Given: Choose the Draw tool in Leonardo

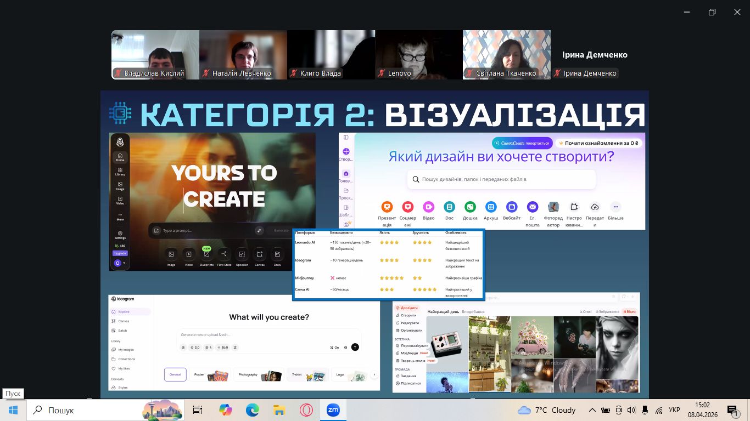Looking at the screenshot, I should tap(277, 257).
